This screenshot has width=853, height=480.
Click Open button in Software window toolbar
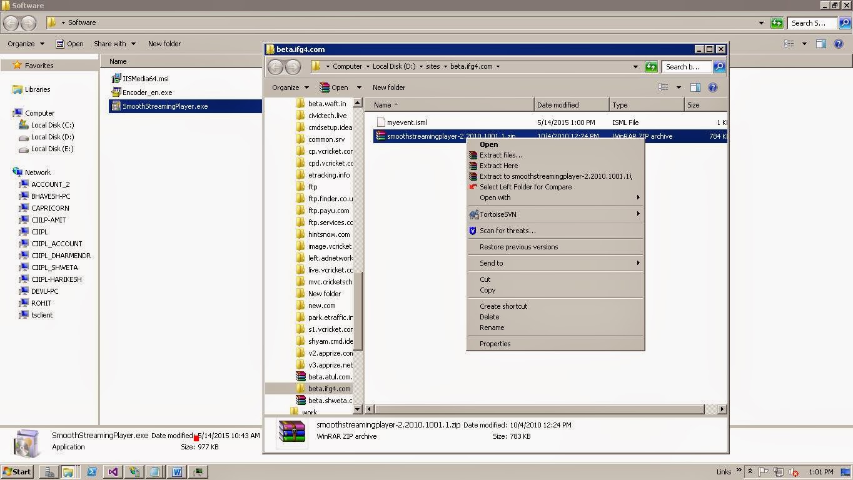pos(69,44)
